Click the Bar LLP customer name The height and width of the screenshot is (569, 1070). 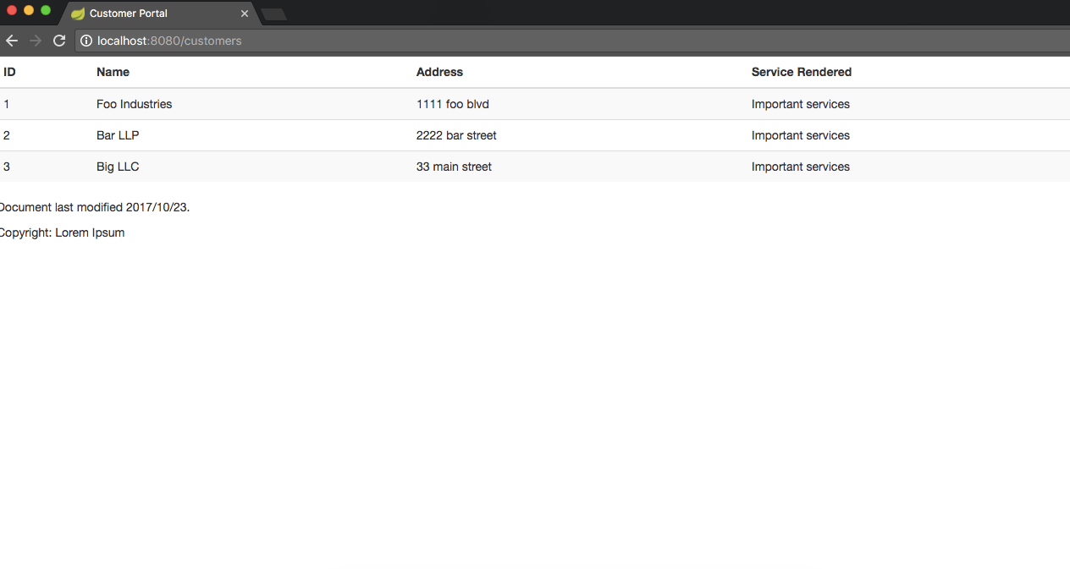pos(118,135)
